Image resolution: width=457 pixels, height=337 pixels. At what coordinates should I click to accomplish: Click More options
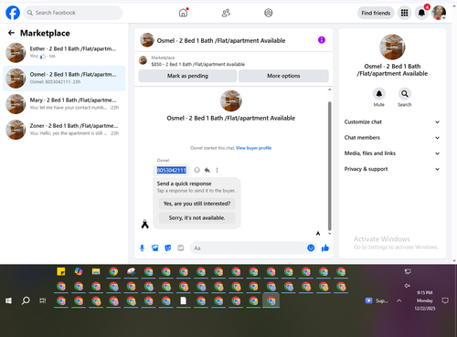283,76
